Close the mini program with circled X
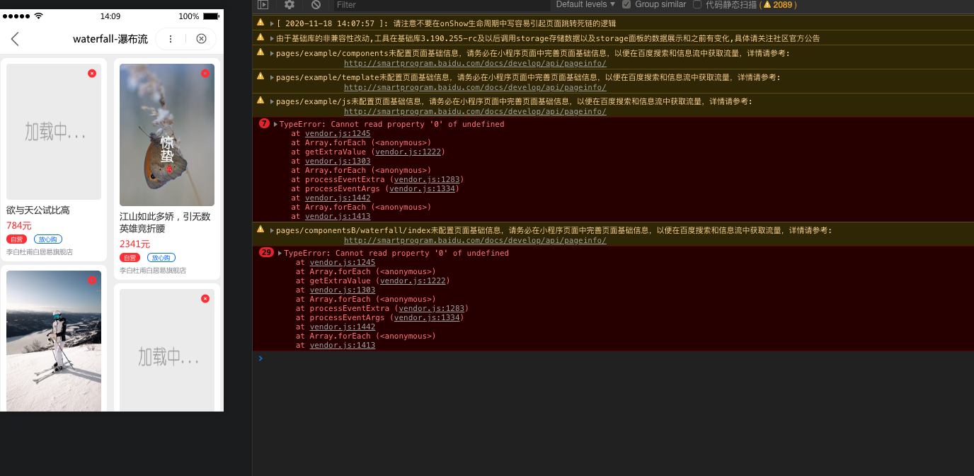 click(x=201, y=39)
